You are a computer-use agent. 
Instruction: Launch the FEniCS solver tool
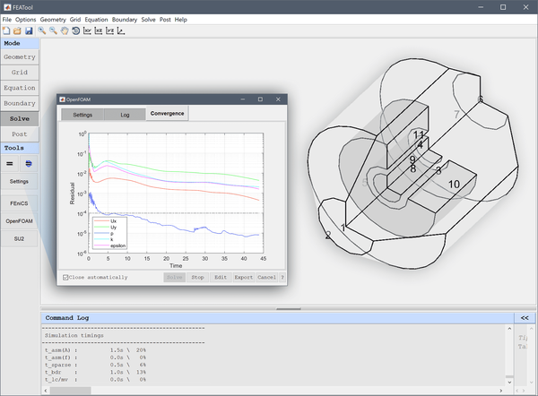pyautogui.click(x=19, y=203)
